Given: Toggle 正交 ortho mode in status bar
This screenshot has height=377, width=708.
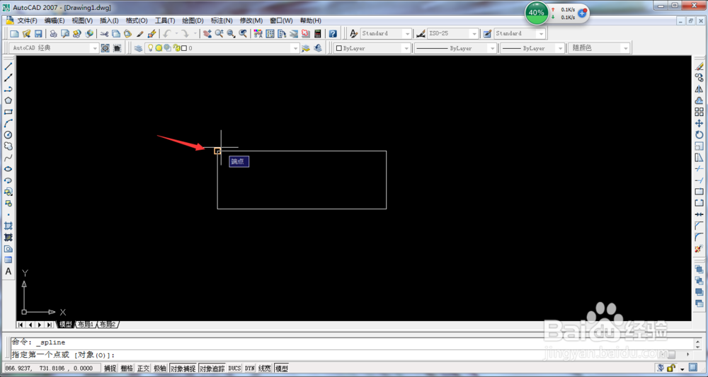Looking at the screenshot, I should (143, 369).
